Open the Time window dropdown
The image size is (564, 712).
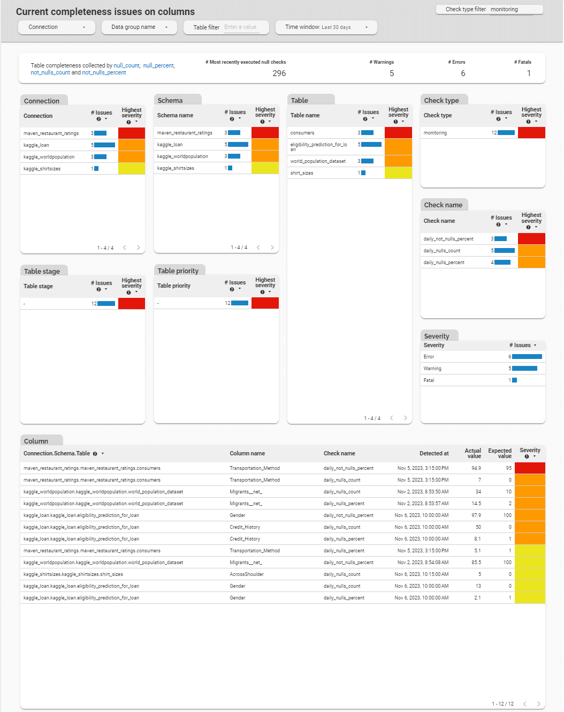click(326, 27)
